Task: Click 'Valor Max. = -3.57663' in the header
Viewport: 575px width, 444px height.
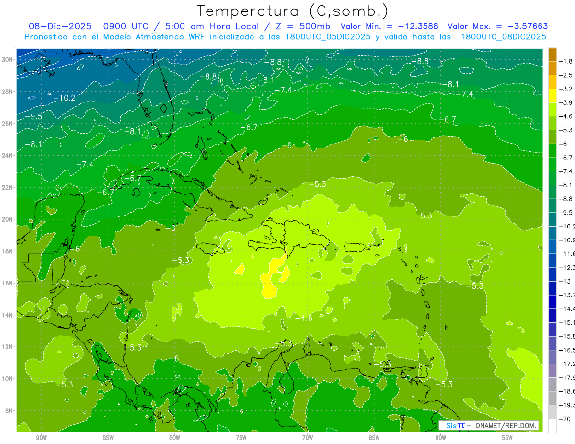Action: (498, 26)
